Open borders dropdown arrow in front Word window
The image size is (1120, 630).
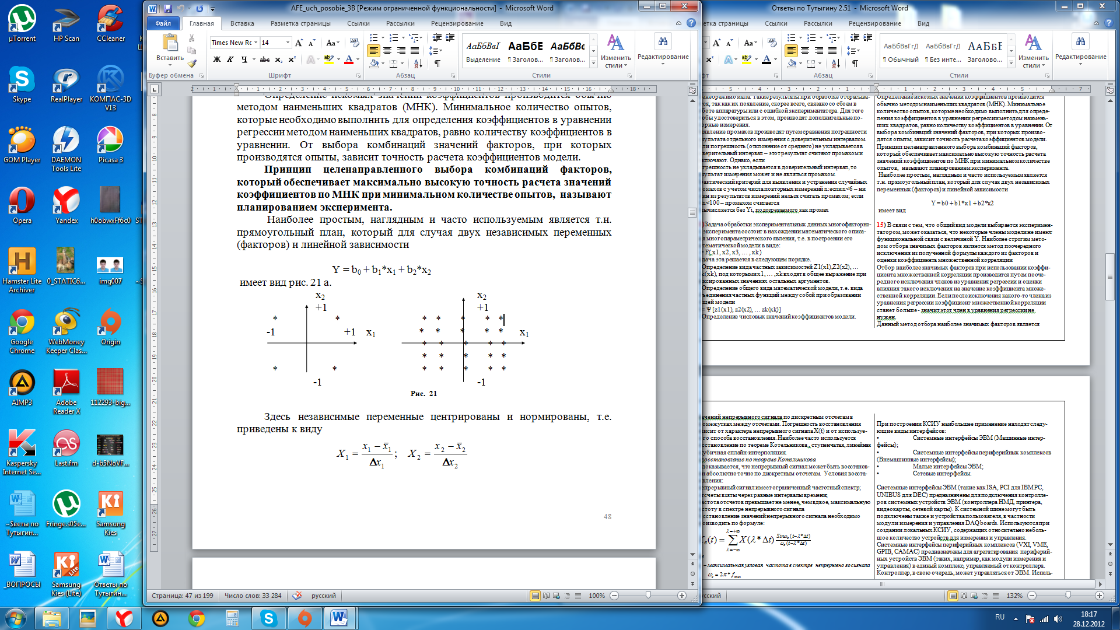tap(403, 63)
